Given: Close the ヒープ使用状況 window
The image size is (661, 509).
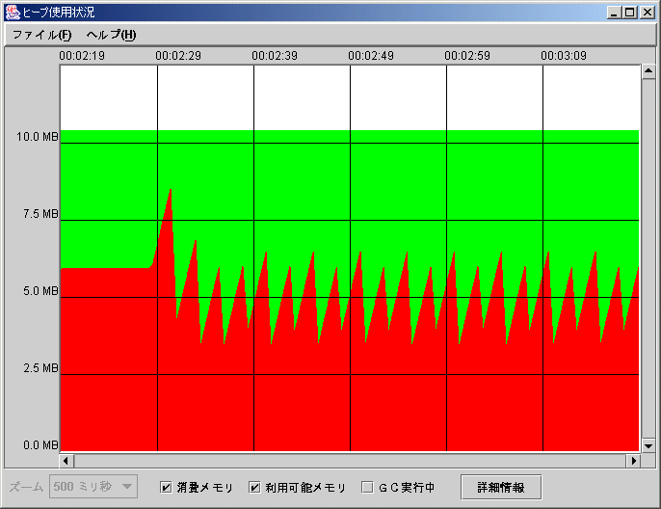Looking at the screenshot, I should click(x=648, y=13).
